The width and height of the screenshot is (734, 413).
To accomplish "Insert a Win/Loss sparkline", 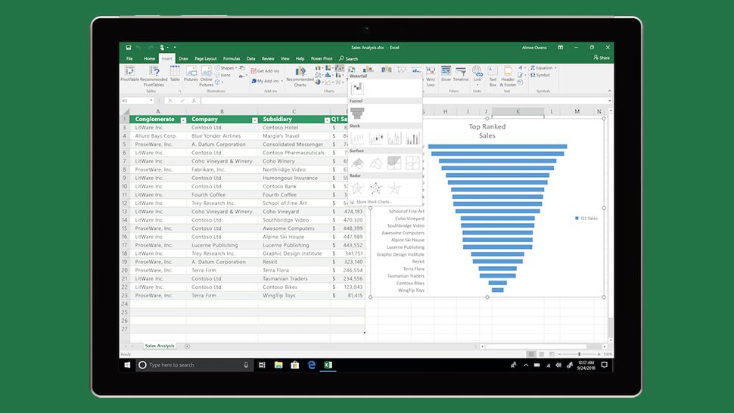I will [x=431, y=76].
